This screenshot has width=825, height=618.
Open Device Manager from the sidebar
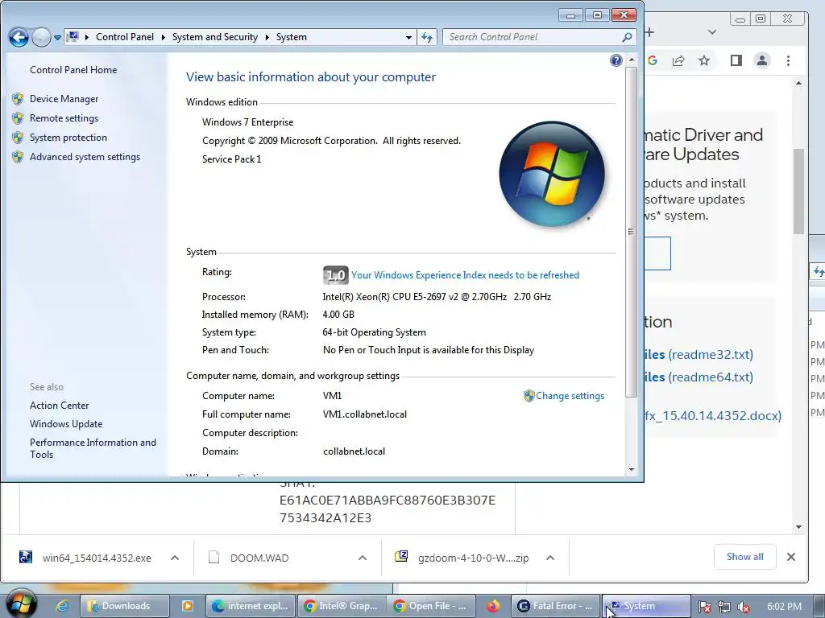point(64,99)
